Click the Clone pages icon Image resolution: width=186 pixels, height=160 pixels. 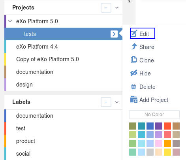coord(134,60)
